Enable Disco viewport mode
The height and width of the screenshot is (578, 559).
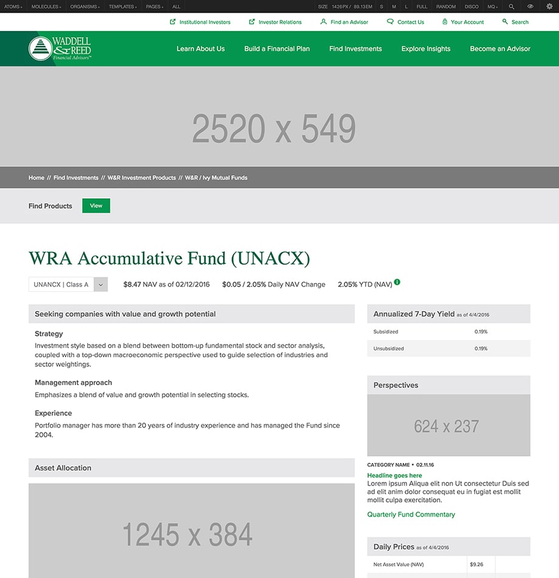[x=472, y=7]
